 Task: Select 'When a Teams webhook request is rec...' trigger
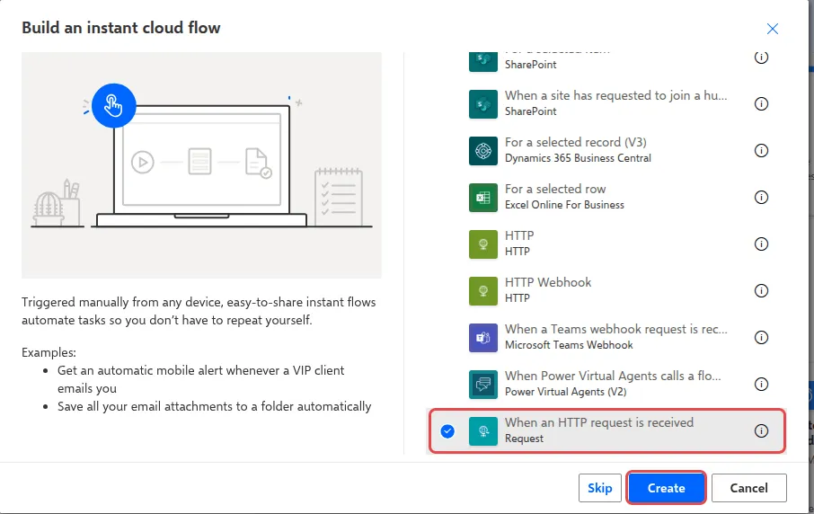pos(606,338)
